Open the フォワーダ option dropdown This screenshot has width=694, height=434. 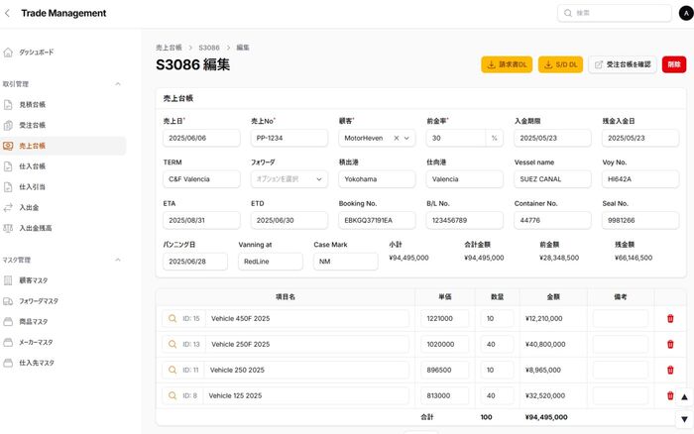pyautogui.click(x=289, y=179)
